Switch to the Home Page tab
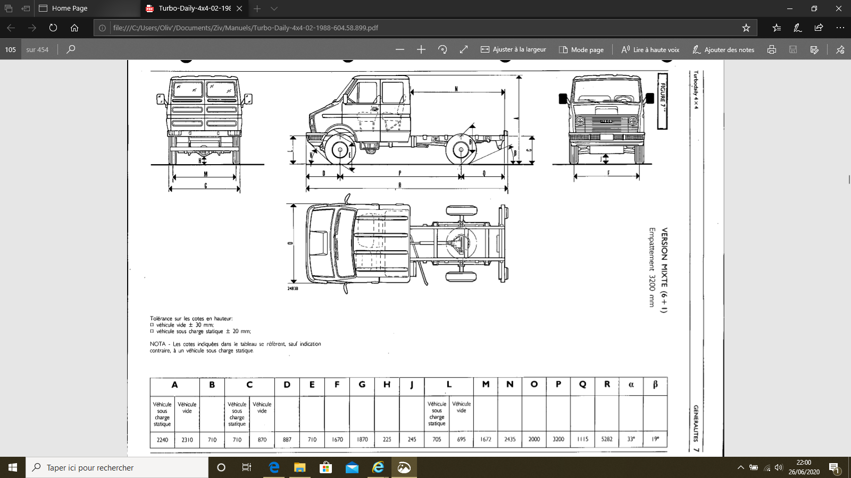This screenshot has width=851, height=478. 69,8
